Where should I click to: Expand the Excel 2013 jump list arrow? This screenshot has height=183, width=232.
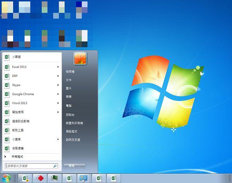(x=58, y=67)
